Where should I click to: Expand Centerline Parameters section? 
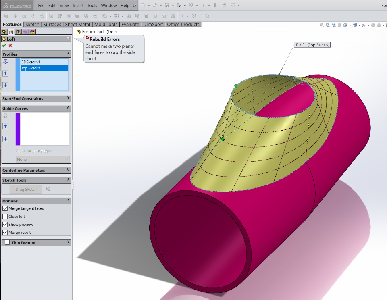point(68,170)
